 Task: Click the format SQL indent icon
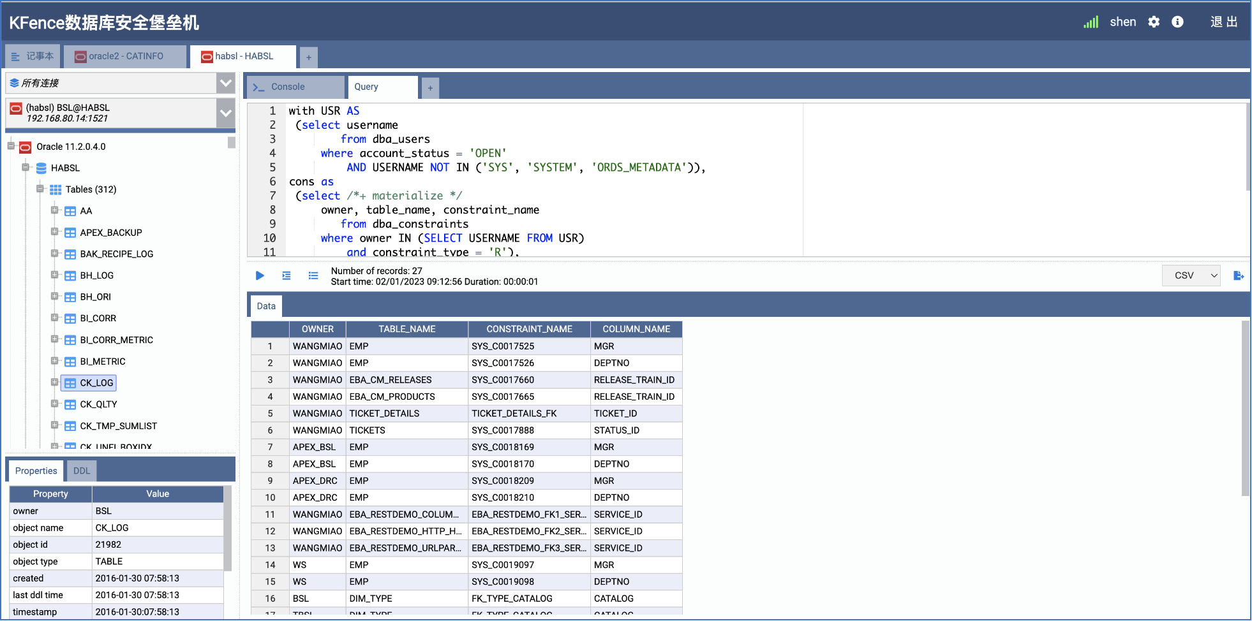[287, 275]
